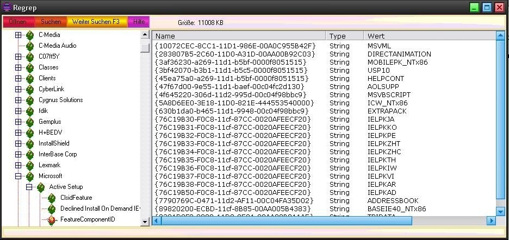509x240 pixels.
Task: Click Weiter Suchen F3 button
Action: (97, 22)
